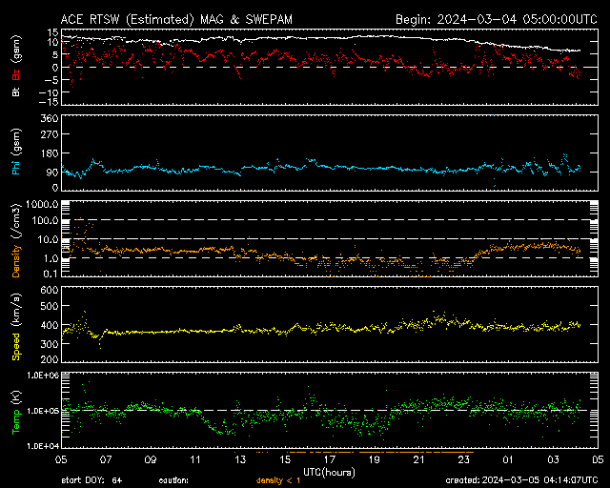
Task: Click the 1000.0 tick on Density axis
Action: (x=43, y=205)
